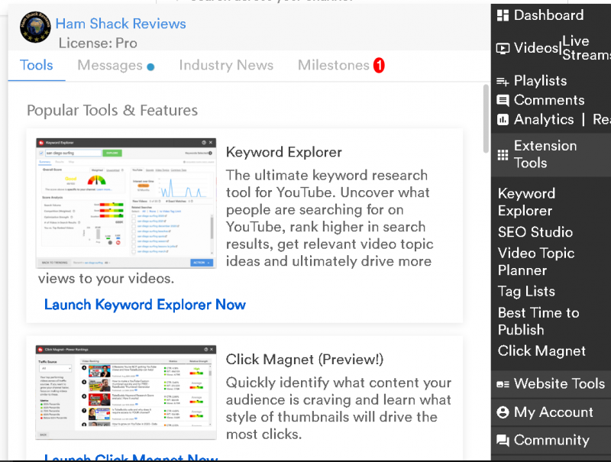Click the Extension Tools grid icon
Viewport: 611px width, 462px height.
point(503,155)
